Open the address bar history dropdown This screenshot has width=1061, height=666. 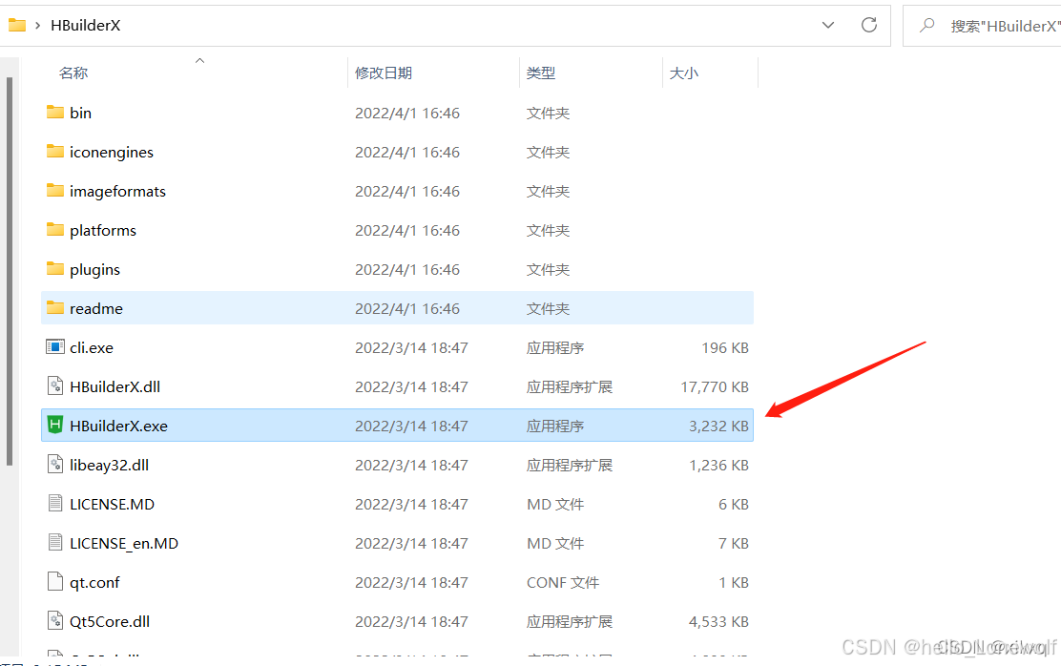click(x=827, y=25)
